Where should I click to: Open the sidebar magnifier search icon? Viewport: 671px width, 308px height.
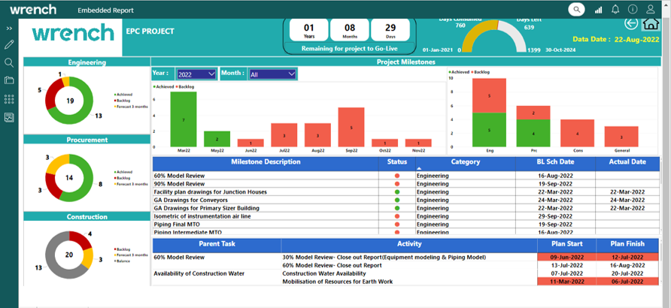9,63
